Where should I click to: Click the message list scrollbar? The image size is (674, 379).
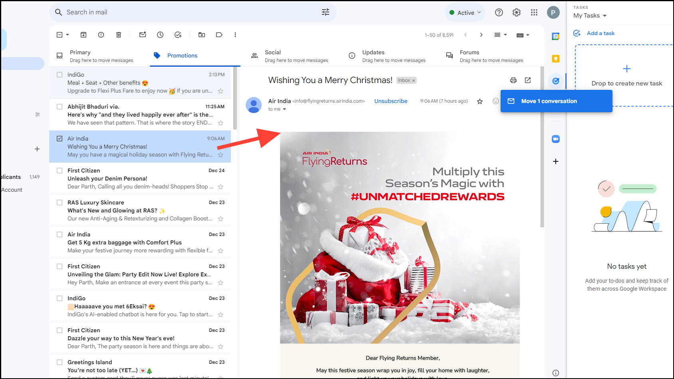click(x=235, y=98)
